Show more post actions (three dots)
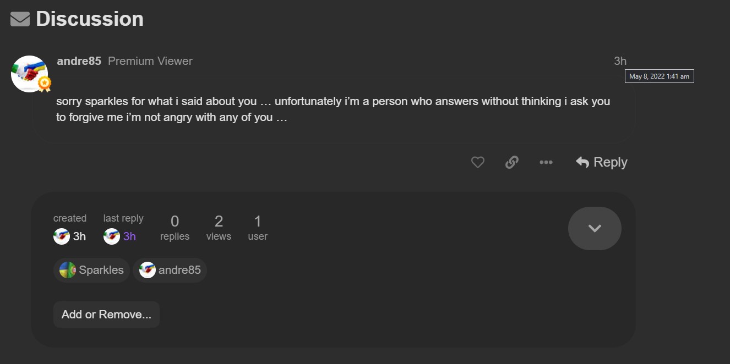Viewport: 730px width, 364px height. [546, 162]
